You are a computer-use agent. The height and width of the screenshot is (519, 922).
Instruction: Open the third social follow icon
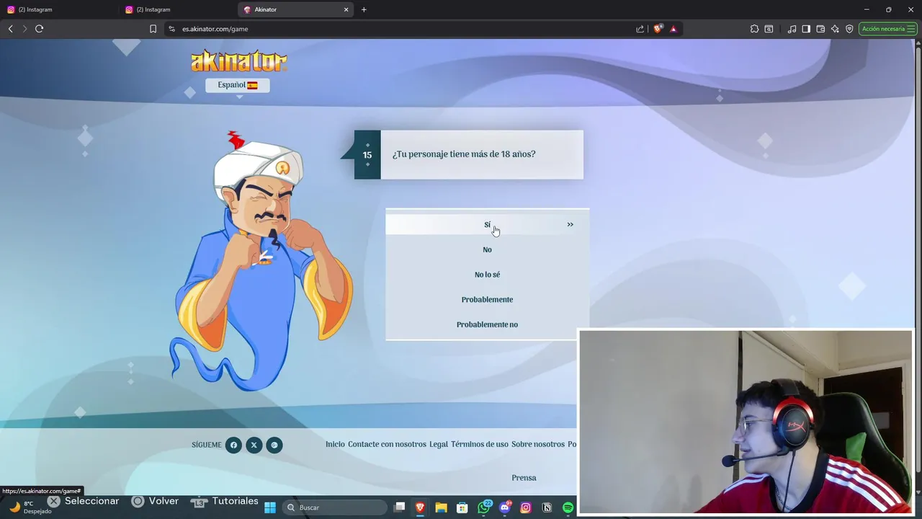click(274, 445)
